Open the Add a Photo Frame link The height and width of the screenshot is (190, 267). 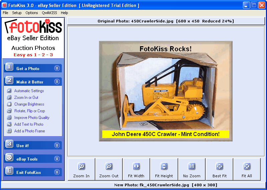tap(30, 131)
